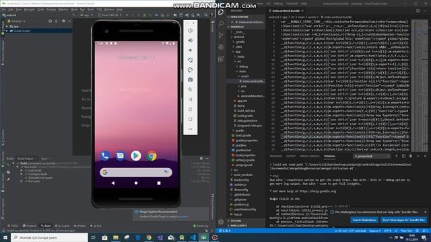Click Android Studio search everywhere magnifier
Viewport: 431px width, 242px height.
pos(206,15)
